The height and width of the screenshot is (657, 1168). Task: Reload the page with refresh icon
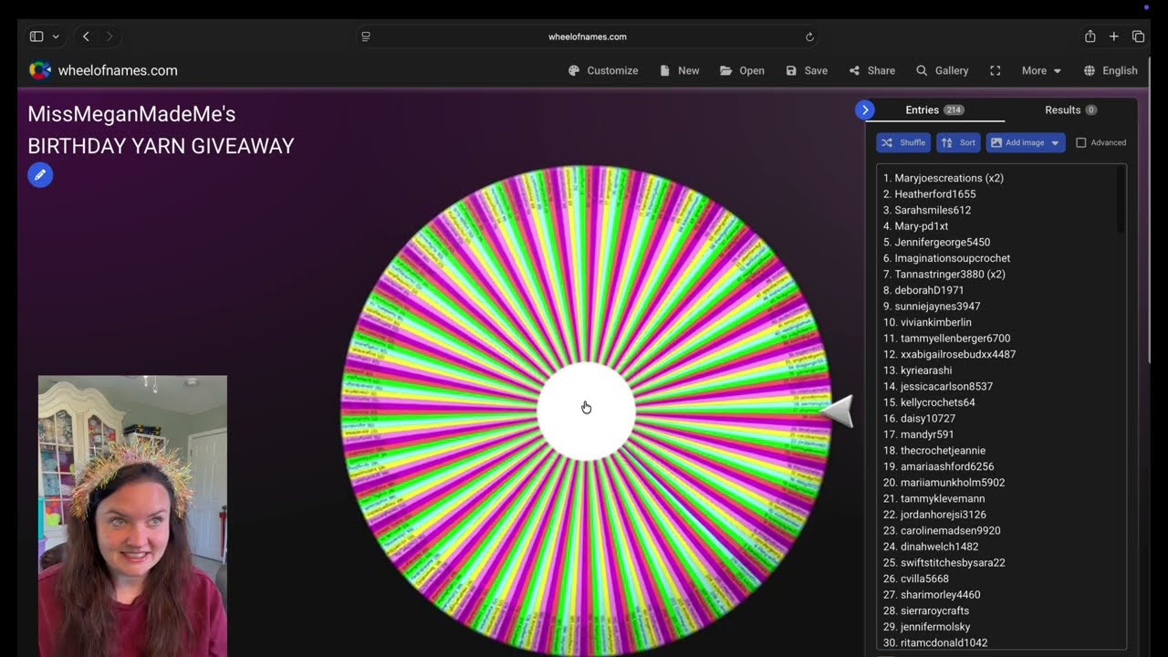(x=809, y=36)
